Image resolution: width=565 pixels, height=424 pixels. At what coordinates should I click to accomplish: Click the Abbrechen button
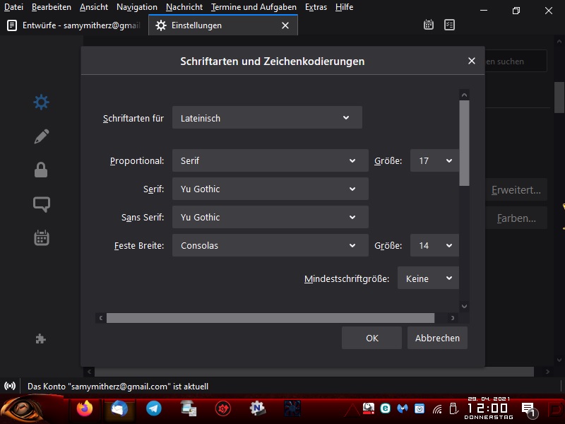437,338
